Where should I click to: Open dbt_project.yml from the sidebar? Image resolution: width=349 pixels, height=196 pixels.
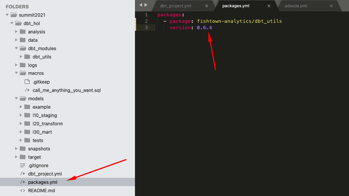point(45,174)
